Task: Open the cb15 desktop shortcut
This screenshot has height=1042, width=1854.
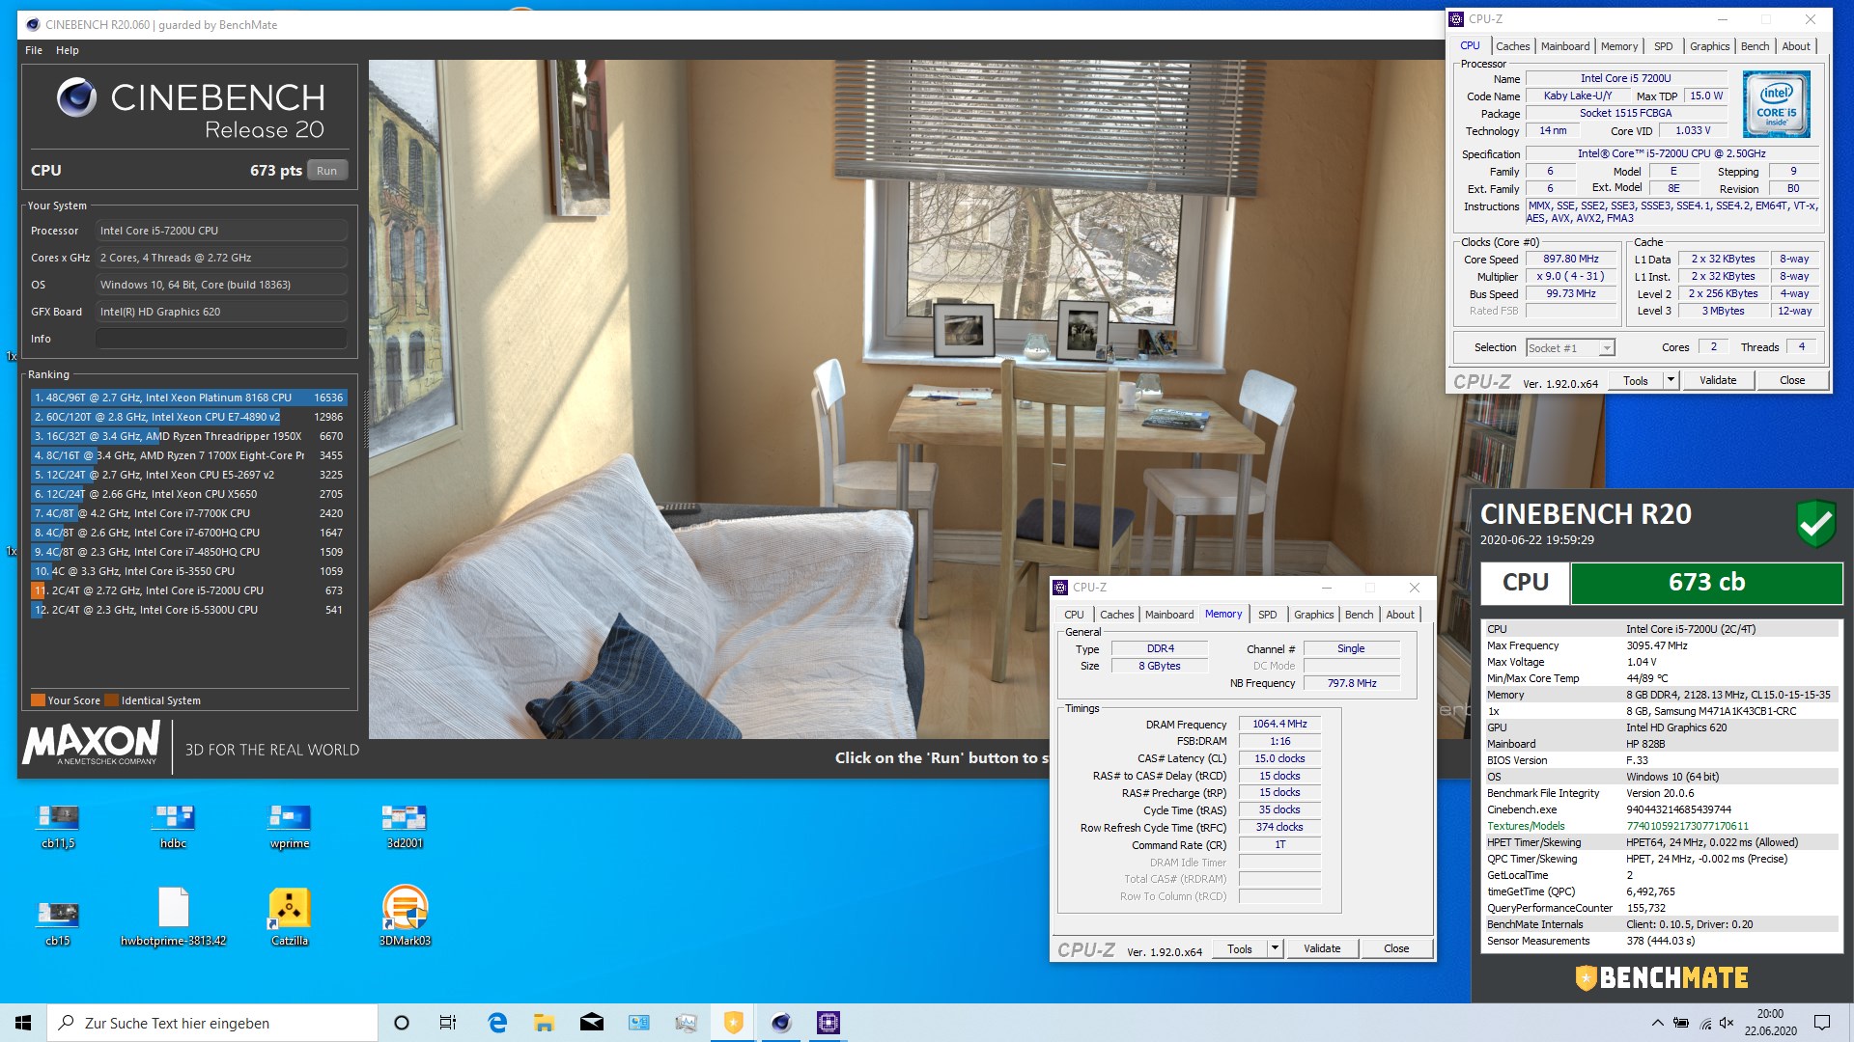Action: point(58,921)
